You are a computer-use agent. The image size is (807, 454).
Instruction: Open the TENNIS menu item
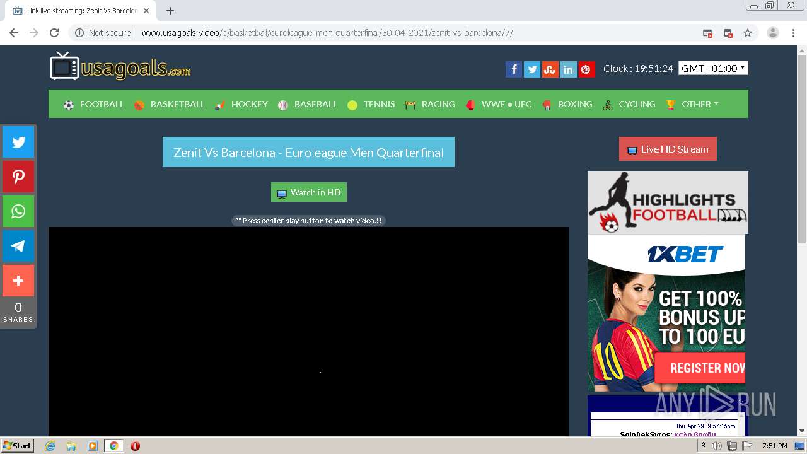pos(371,104)
